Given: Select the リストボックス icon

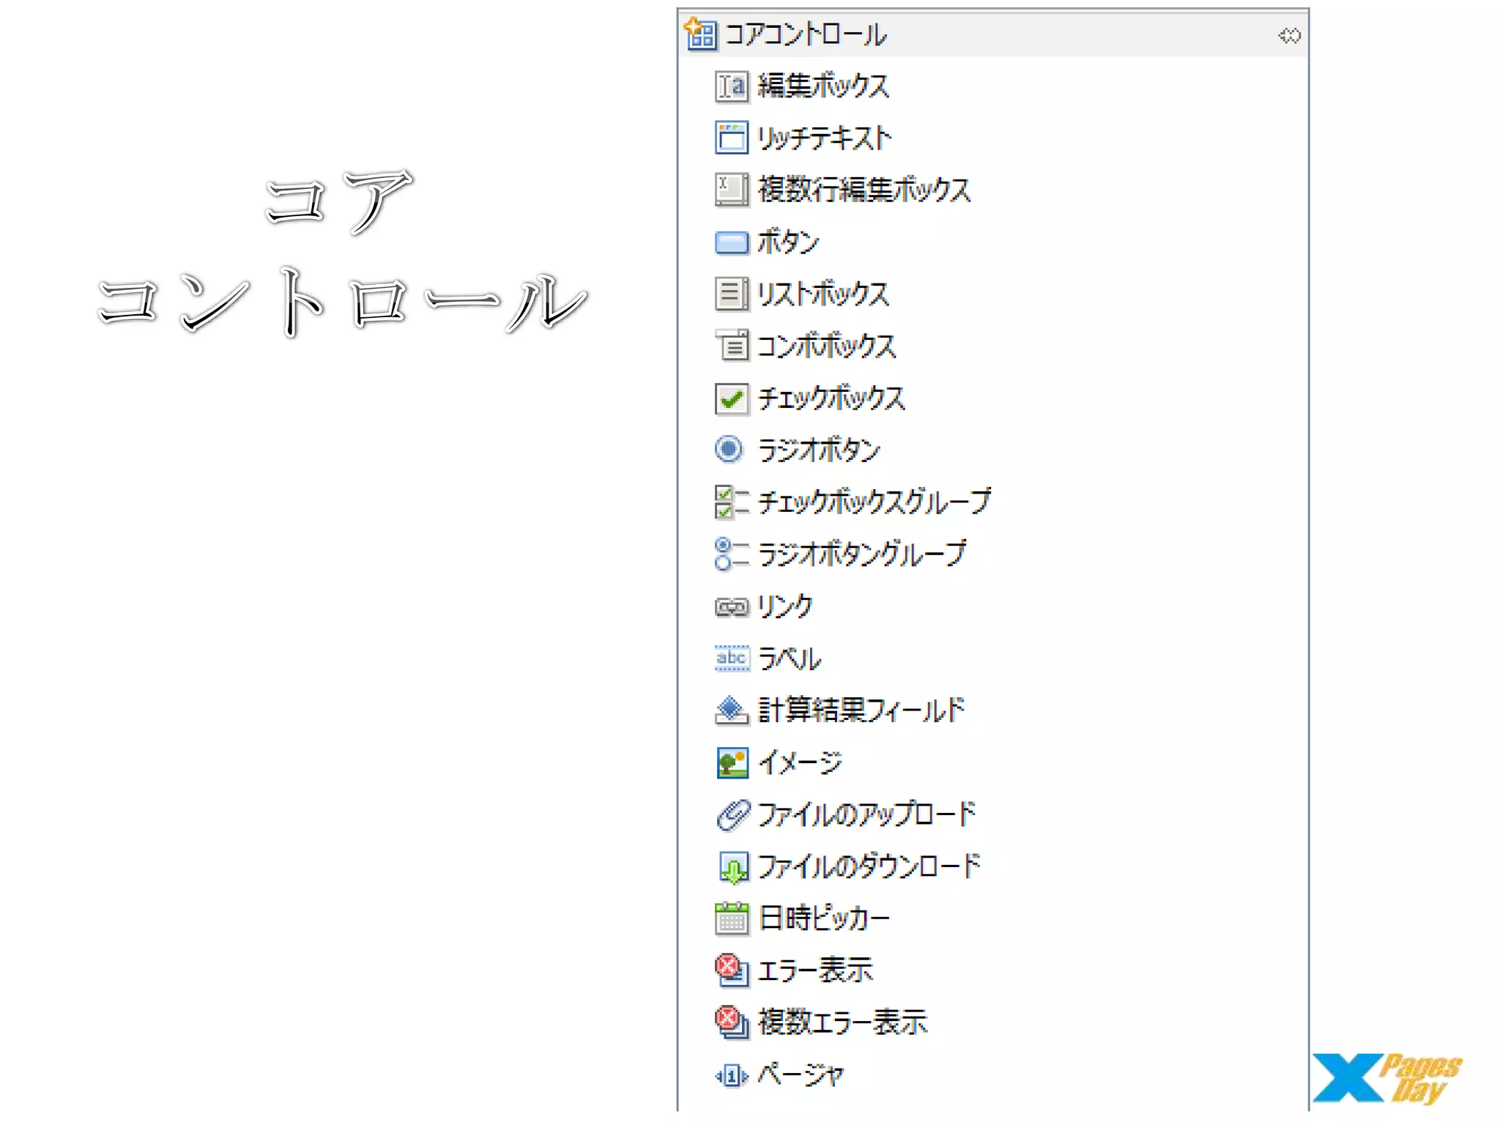Looking at the screenshot, I should point(731,294).
